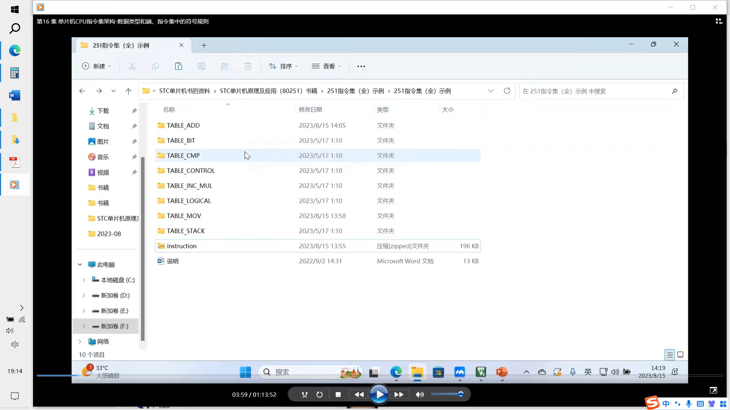Image resolution: width=730 pixels, height=410 pixels.
Task: Enter full screen with bottom-right player icon
Action: [x=713, y=391]
